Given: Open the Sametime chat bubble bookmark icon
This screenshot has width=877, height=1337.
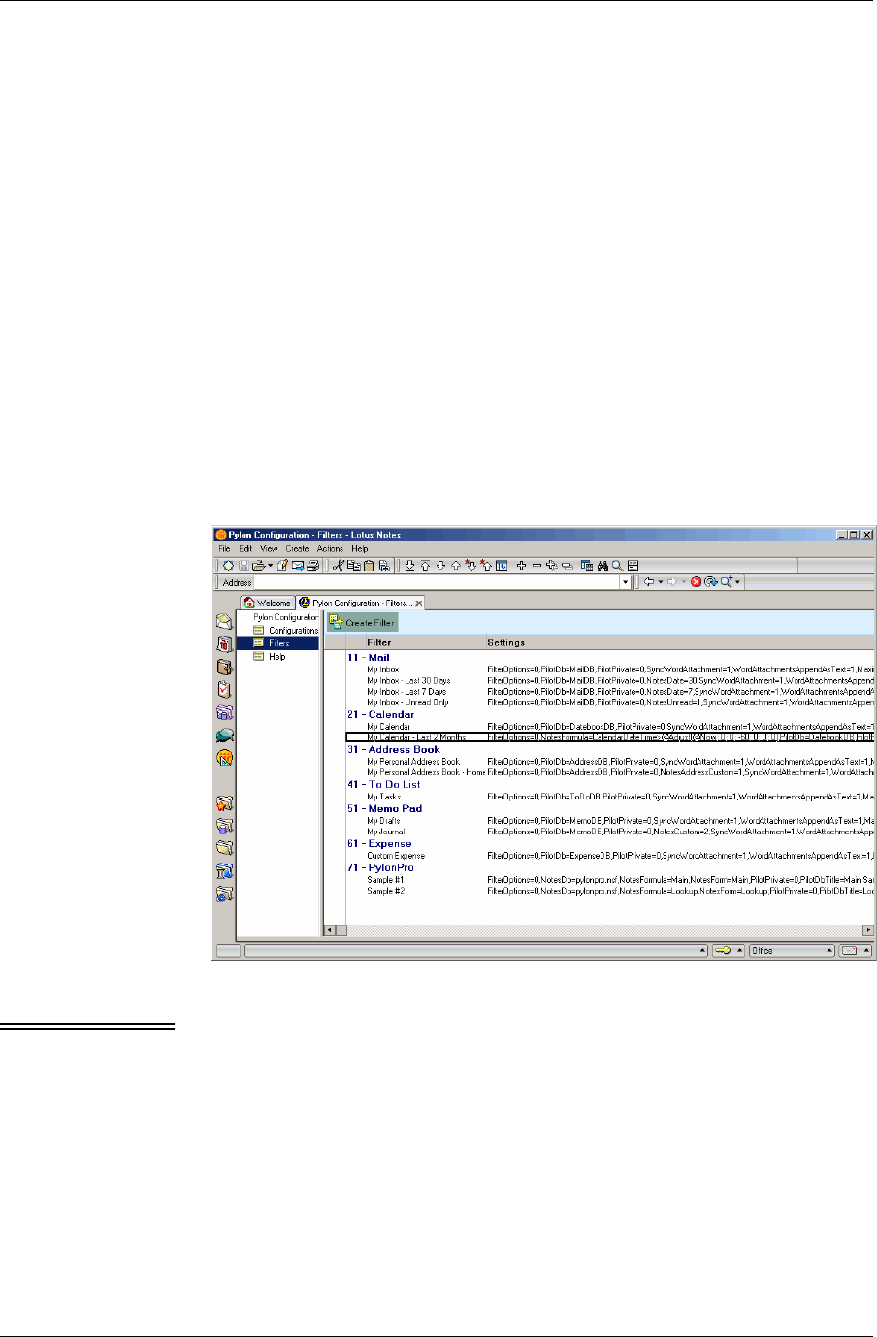Looking at the screenshot, I should (224, 734).
